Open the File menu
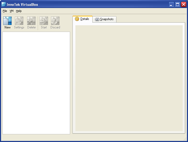The image size is (188, 142). click(5, 11)
